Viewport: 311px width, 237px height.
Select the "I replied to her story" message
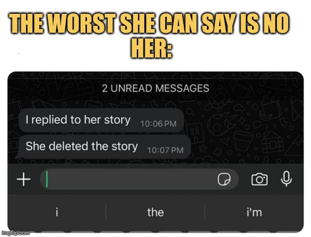pyautogui.click(x=101, y=120)
